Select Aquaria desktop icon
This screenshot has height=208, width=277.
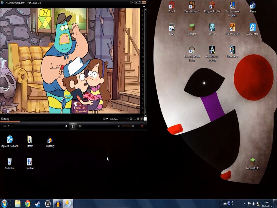[x=212, y=29]
